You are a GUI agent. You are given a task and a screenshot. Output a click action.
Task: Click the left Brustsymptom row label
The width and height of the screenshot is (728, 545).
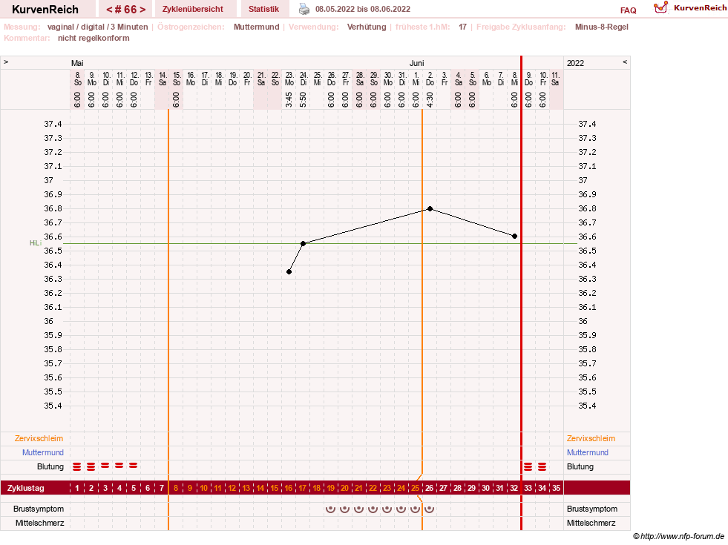point(39,509)
